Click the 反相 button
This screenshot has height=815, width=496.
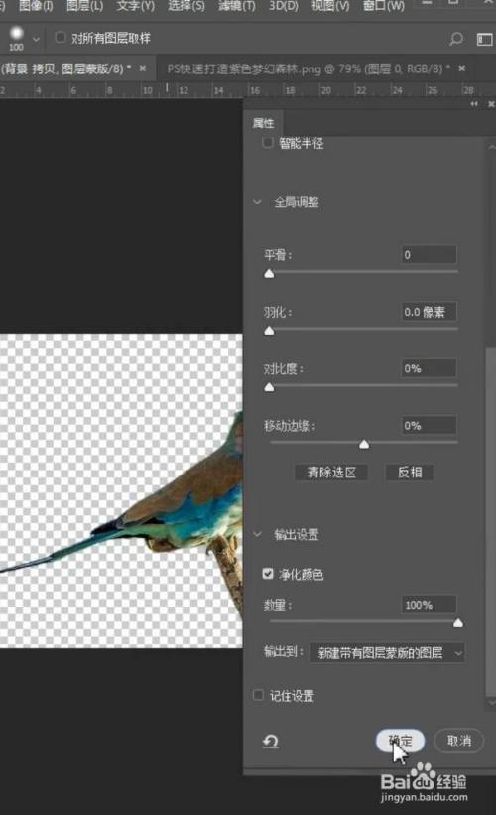coord(410,472)
